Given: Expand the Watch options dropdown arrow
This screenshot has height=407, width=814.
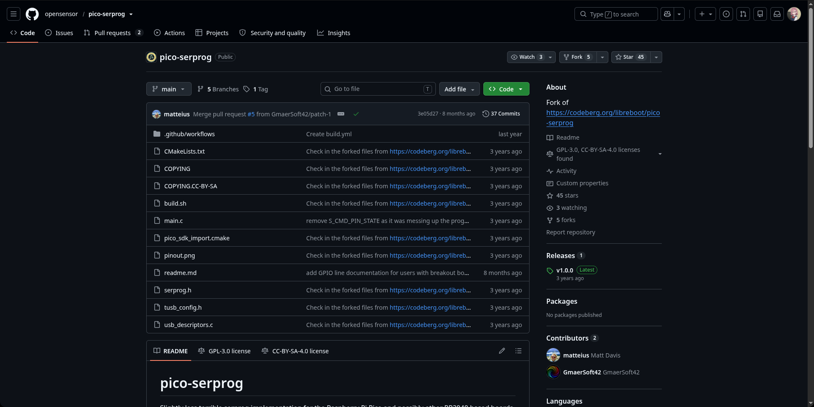Looking at the screenshot, I should [x=550, y=57].
